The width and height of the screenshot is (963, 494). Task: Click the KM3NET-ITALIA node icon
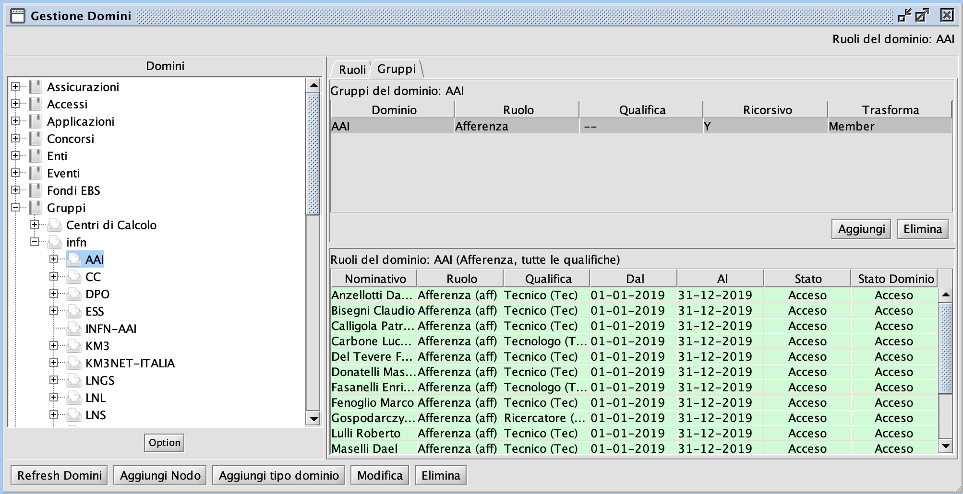pos(74,363)
